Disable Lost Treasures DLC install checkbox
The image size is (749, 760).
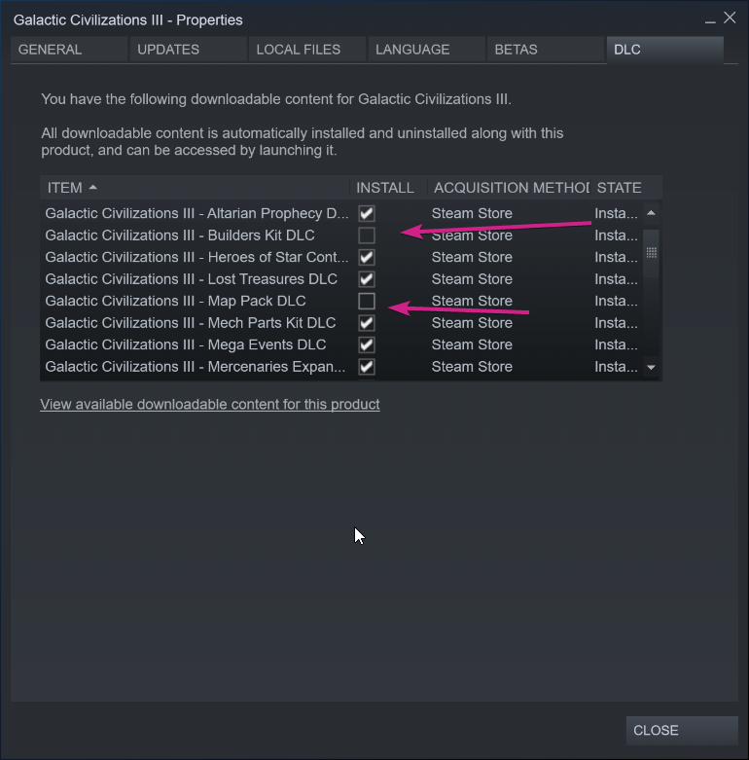[367, 279]
